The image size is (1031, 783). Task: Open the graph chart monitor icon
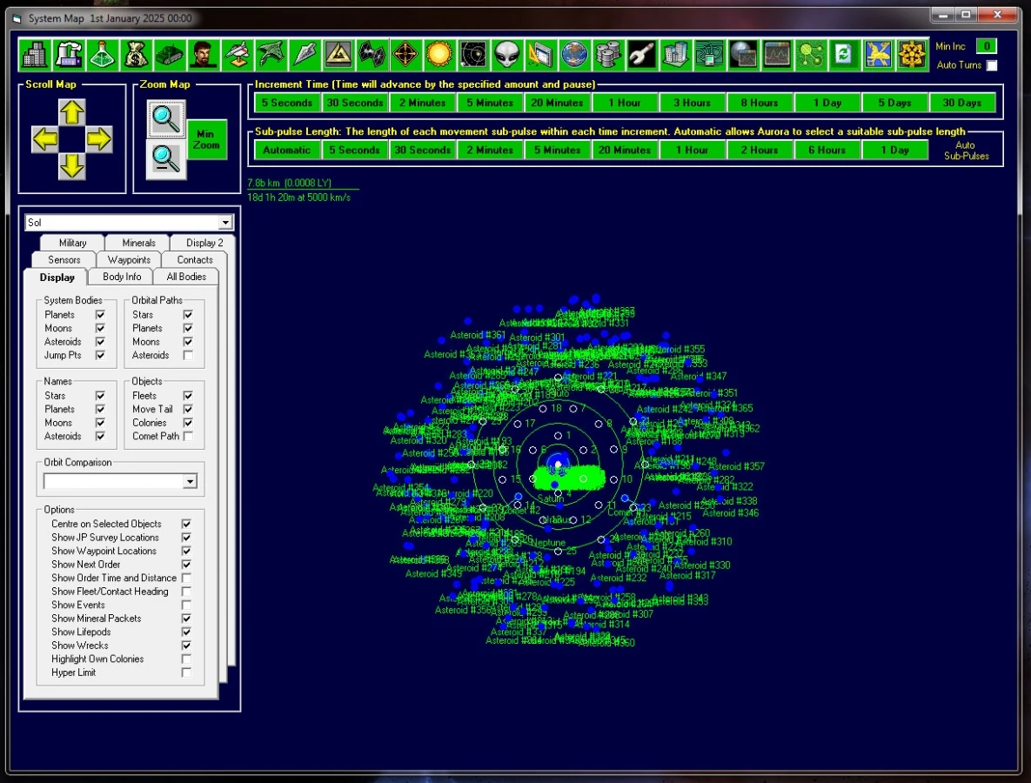(x=777, y=55)
